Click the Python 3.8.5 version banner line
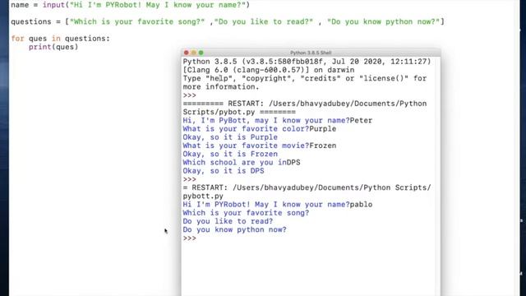Image resolution: width=526 pixels, height=296 pixels. (x=307, y=62)
